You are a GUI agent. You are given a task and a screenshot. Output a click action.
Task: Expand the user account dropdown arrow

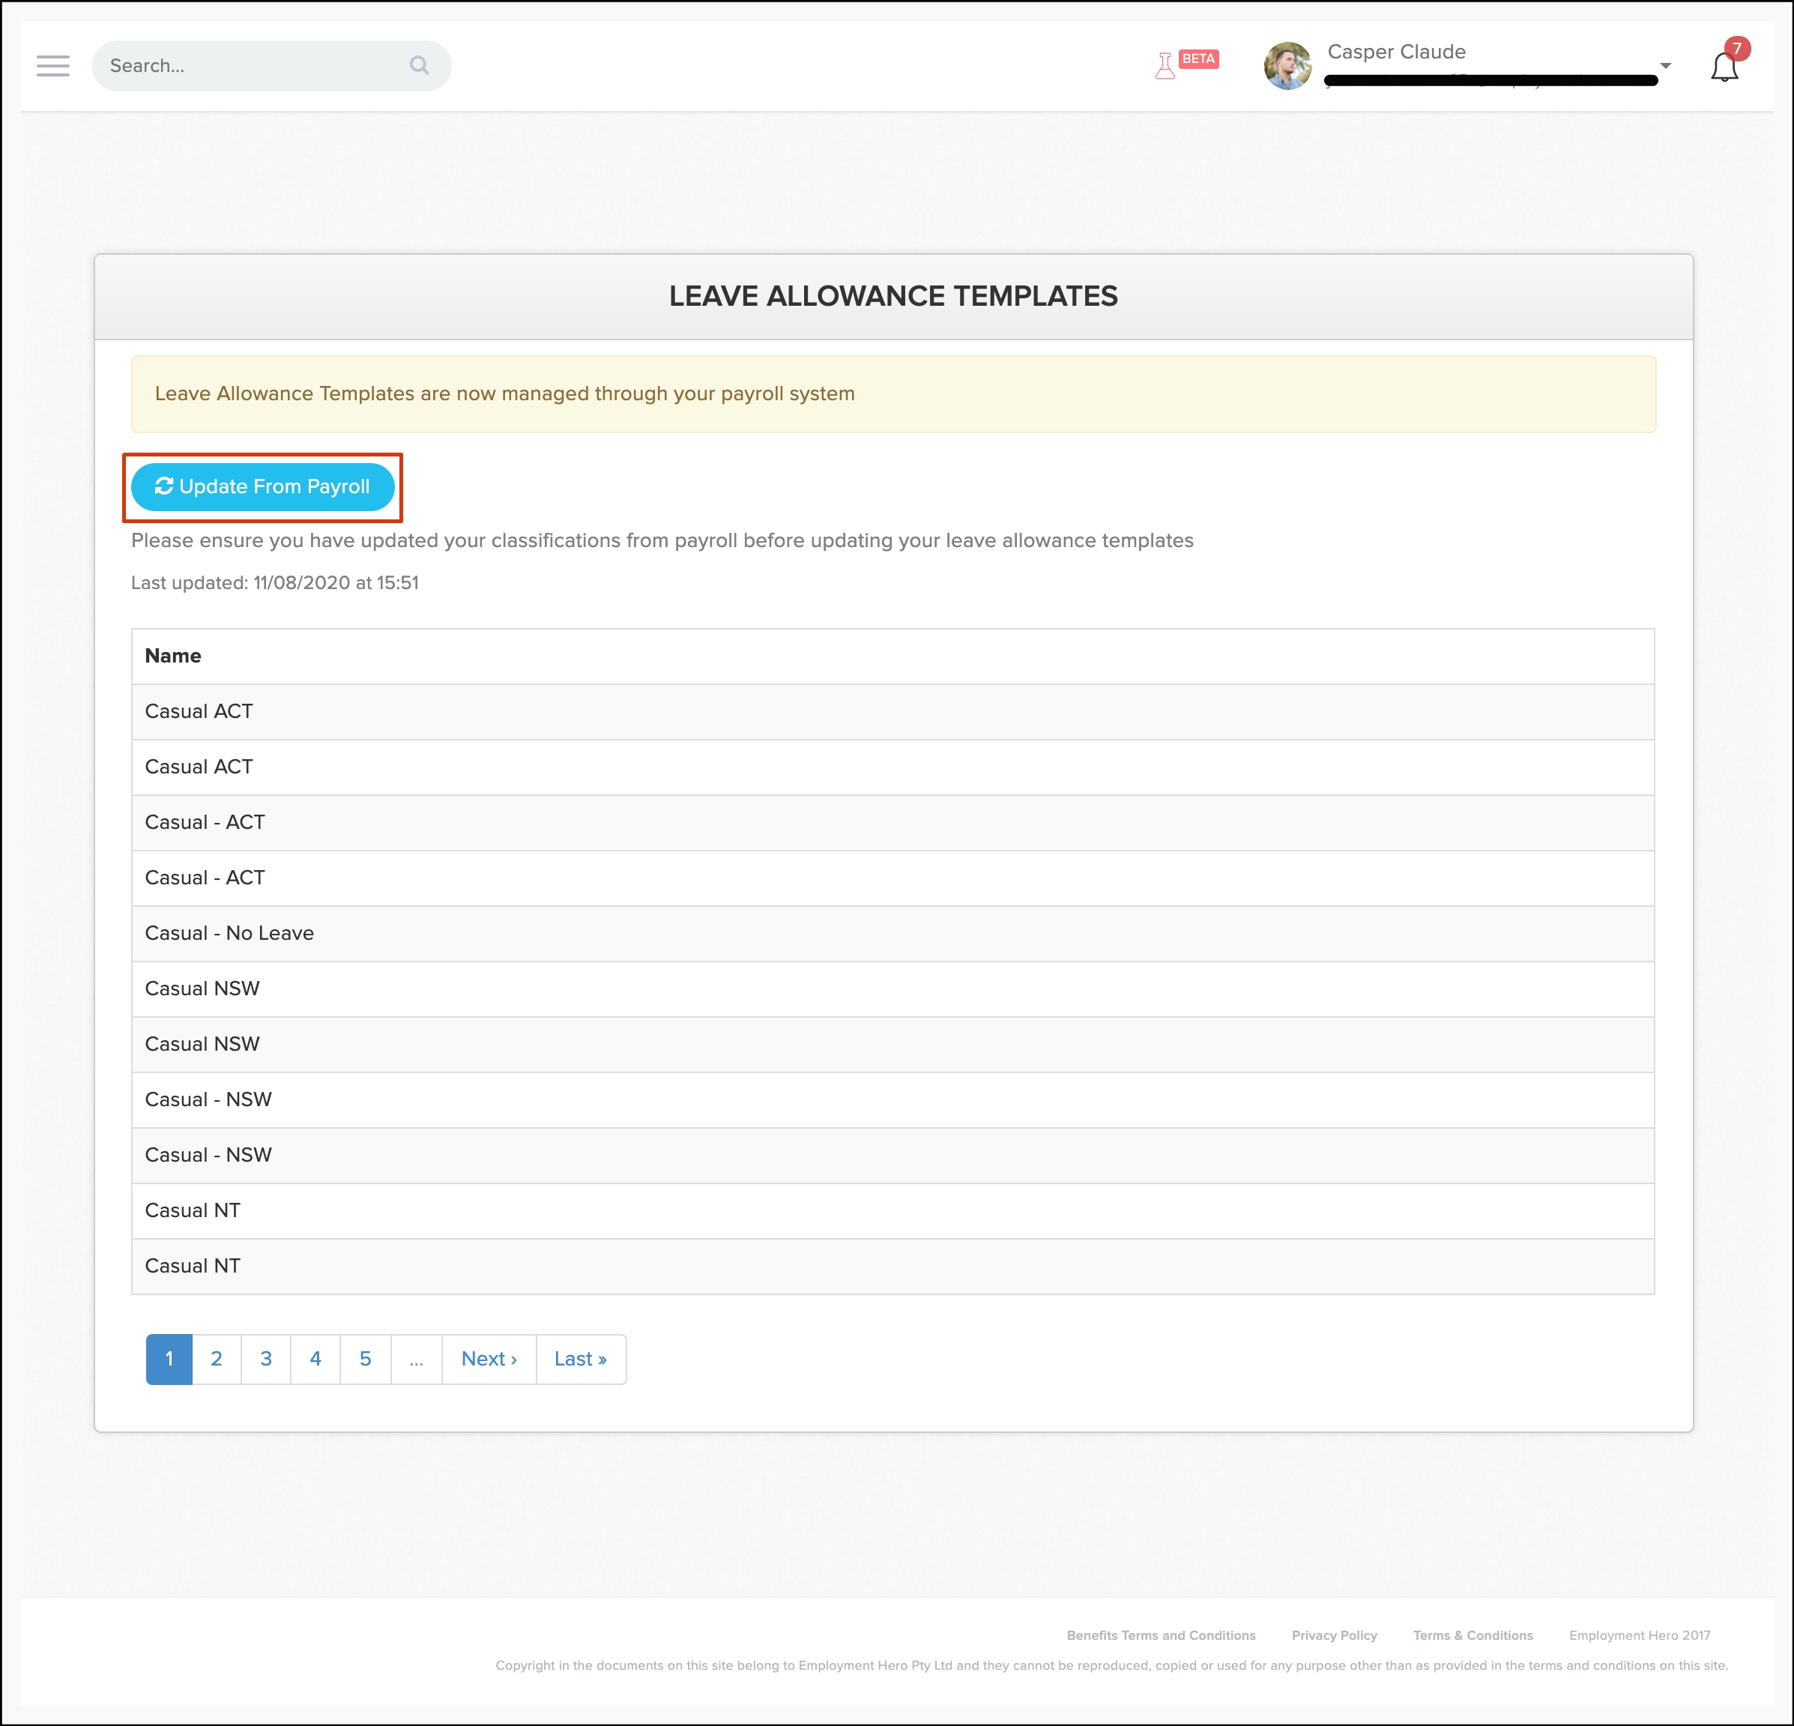point(1665,66)
